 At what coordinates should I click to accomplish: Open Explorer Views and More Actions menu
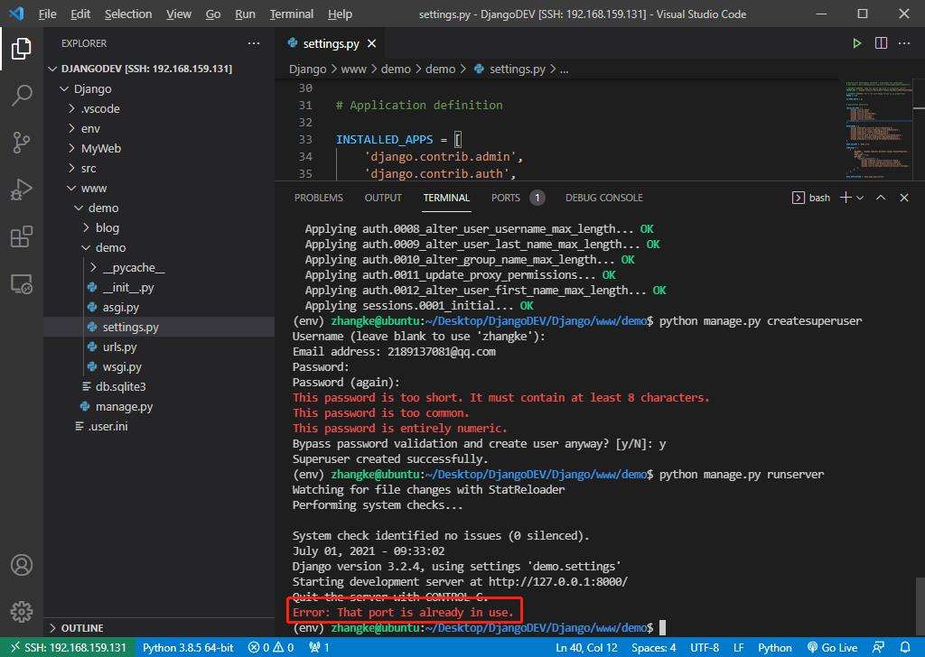click(x=254, y=43)
